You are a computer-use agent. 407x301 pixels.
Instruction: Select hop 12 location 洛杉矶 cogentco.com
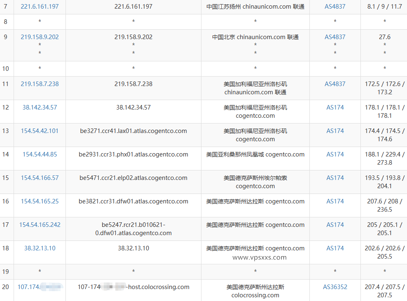point(255,112)
